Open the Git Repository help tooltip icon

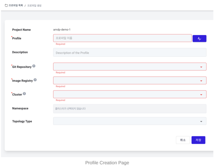pos(34,66)
